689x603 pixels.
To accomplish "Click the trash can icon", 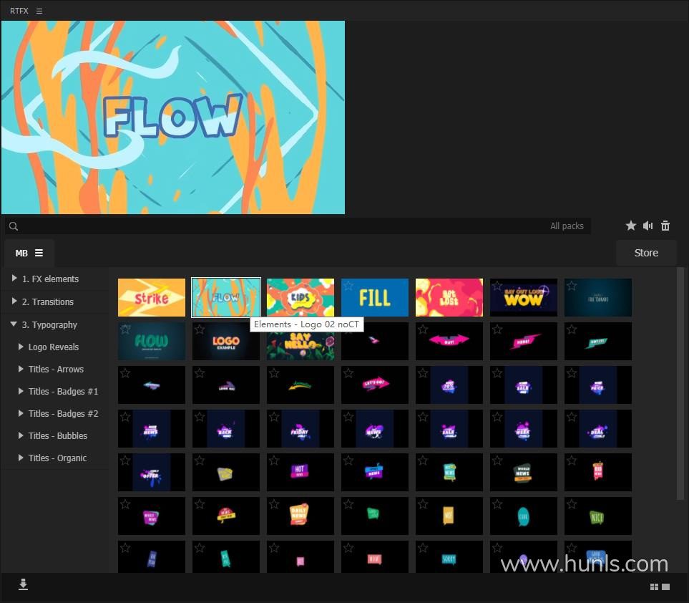I will [665, 226].
